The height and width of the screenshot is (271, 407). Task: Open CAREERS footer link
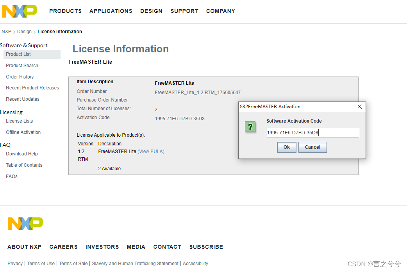pyautogui.click(x=64, y=247)
